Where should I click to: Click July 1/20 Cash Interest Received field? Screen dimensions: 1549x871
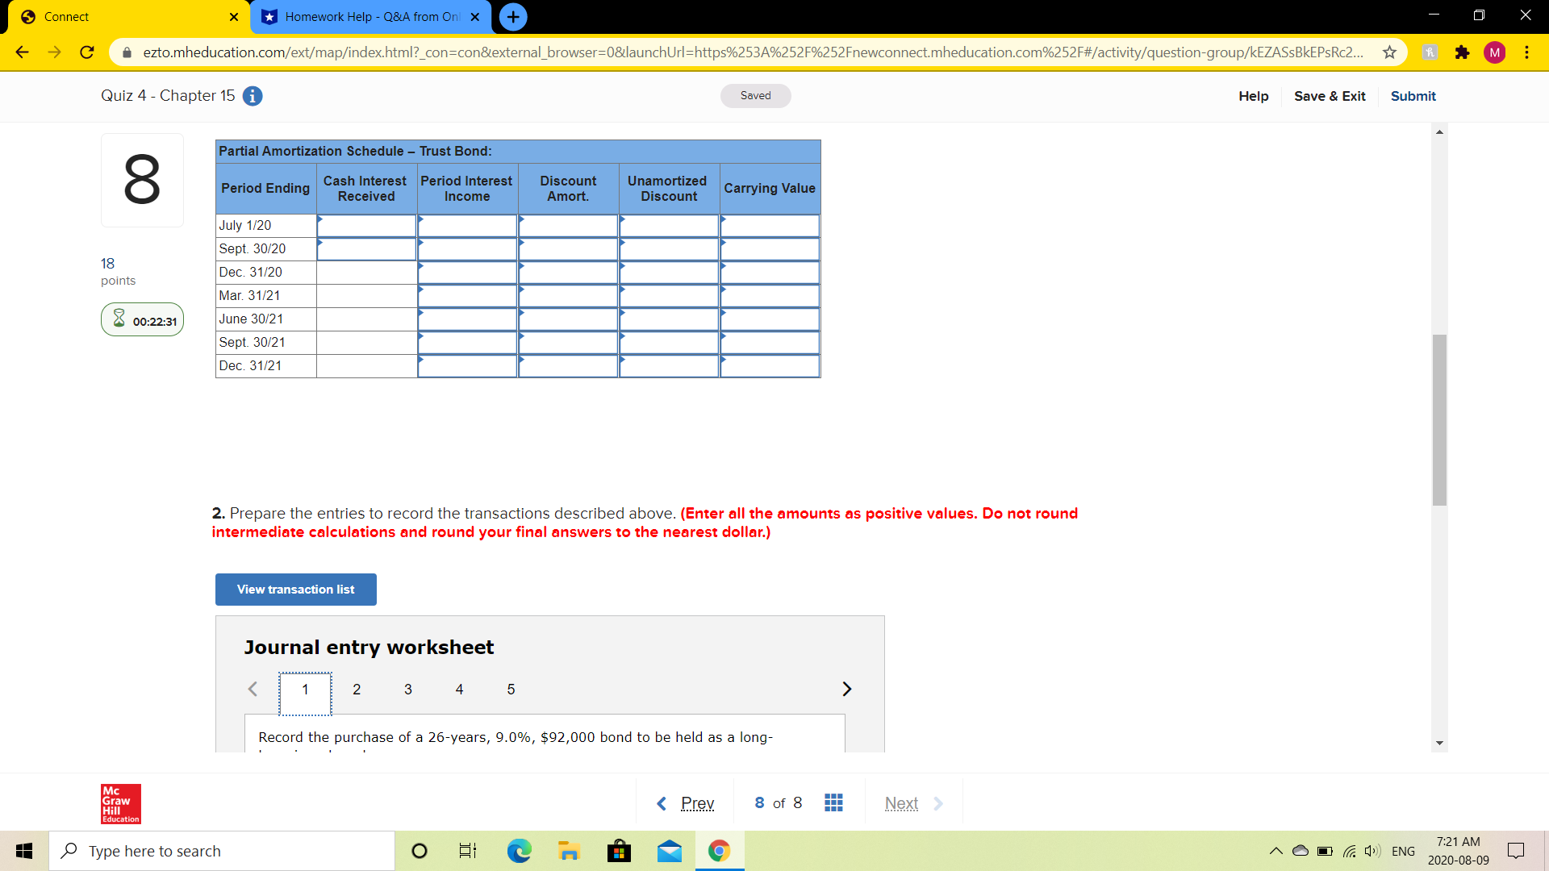pyautogui.click(x=367, y=226)
